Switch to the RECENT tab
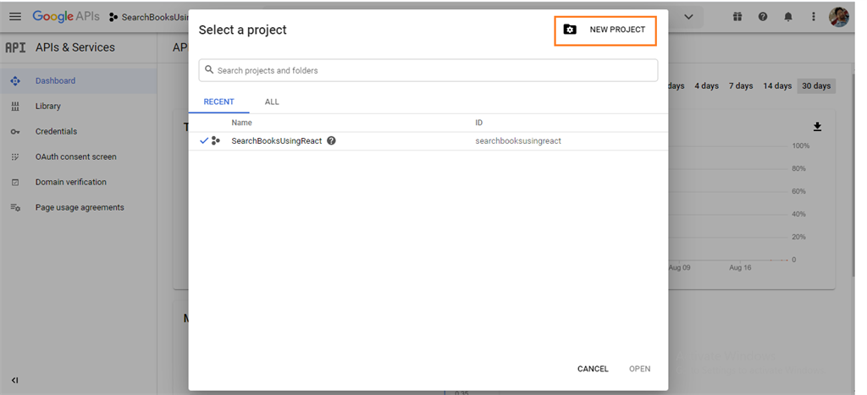Viewport: 867px width, 395px height. coord(218,101)
